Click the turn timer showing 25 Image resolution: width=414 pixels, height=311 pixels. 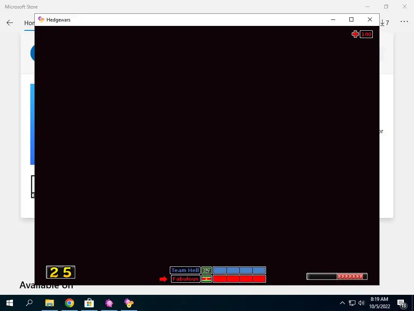[x=61, y=272]
